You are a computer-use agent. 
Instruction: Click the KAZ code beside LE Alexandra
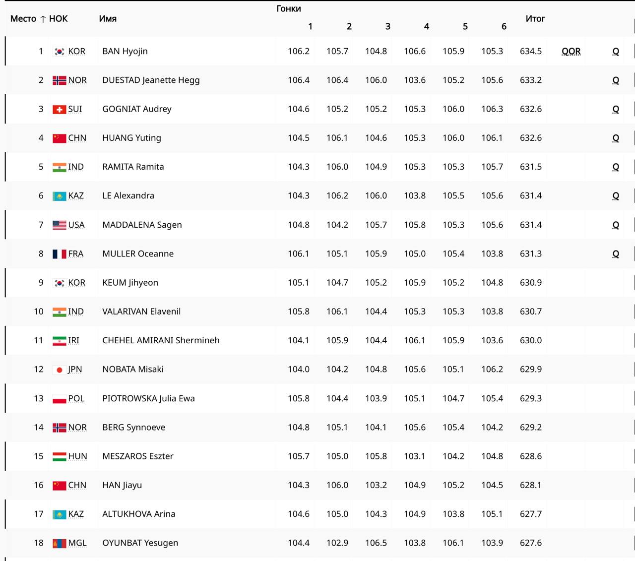click(x=76, y=196)
